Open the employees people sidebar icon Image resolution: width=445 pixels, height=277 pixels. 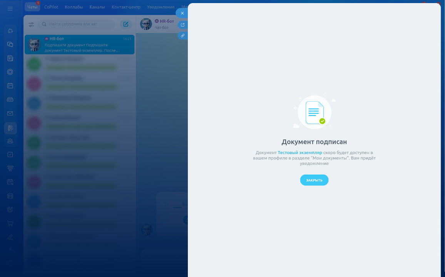10,141
